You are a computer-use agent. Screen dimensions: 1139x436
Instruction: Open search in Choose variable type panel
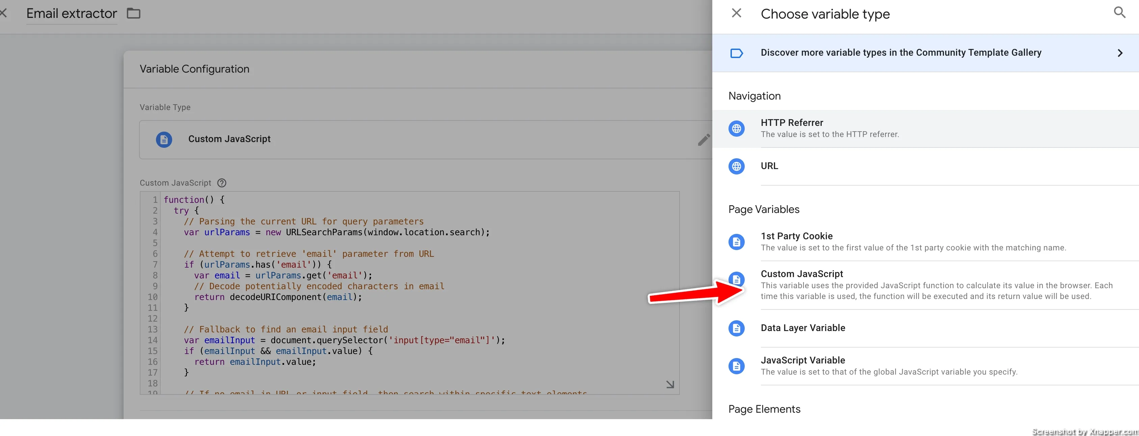click(1119, 12)
